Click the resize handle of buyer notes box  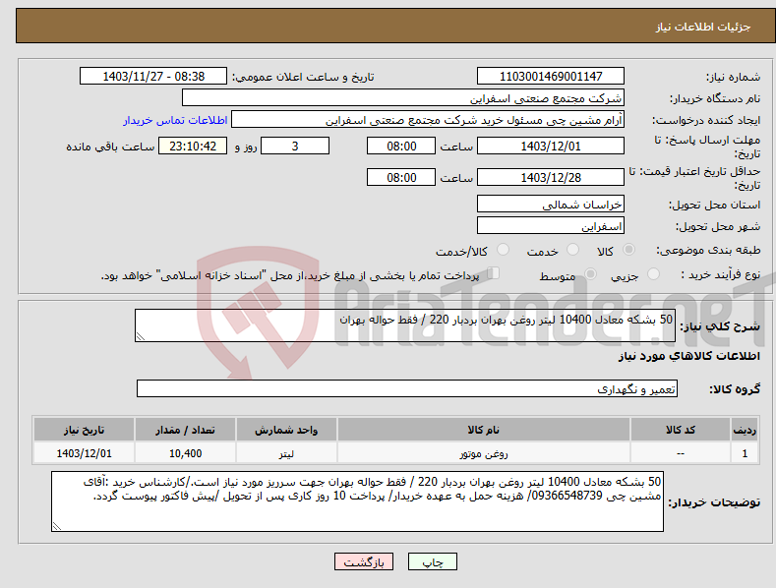point(57,527)
